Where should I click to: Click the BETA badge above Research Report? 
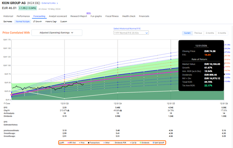(x=88, y=13)
